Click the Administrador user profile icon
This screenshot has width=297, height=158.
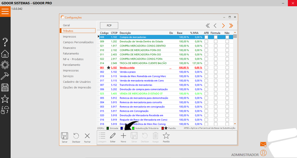coord(263,153)
